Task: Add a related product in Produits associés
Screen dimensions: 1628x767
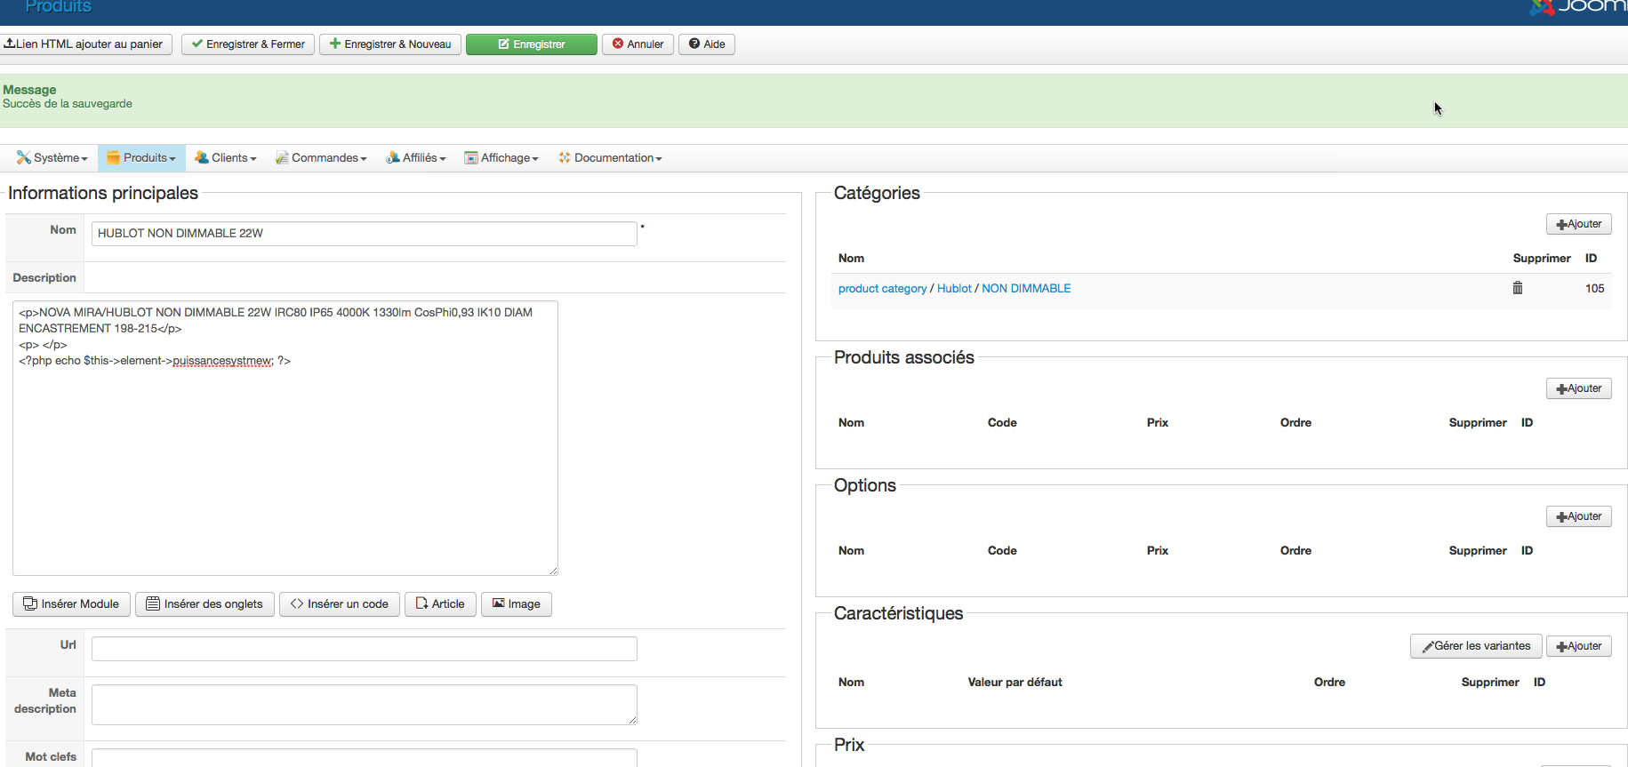Action: click(1579, 388)
